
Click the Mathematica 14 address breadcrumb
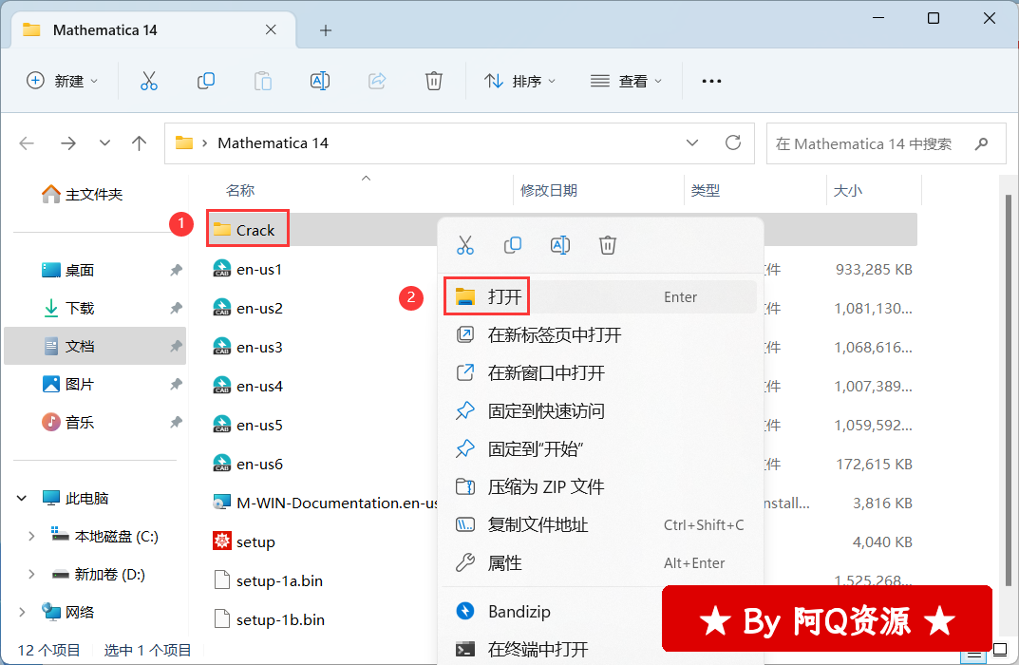[x=273, y=143]
